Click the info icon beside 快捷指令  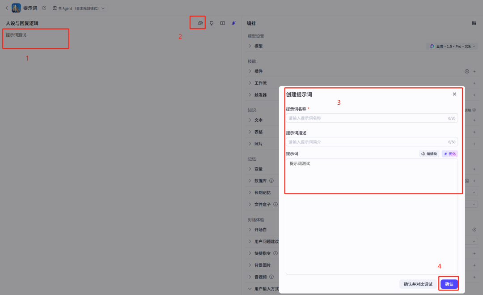coord(275,253)
